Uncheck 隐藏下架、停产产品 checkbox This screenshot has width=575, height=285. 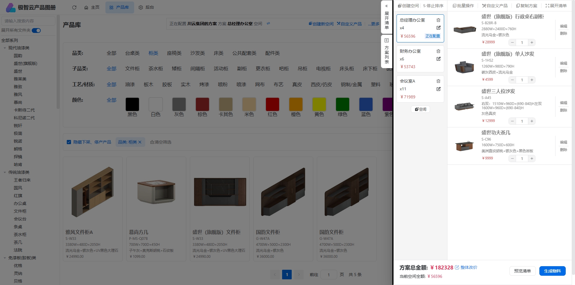click(69, 142)
